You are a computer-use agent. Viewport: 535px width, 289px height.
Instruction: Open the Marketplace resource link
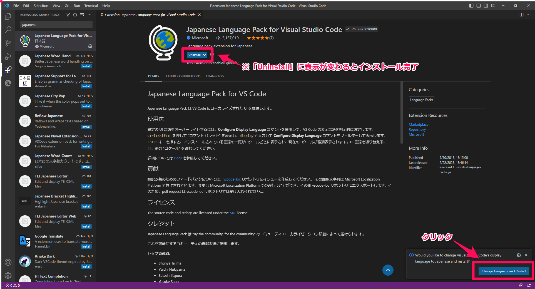(419, 124)
